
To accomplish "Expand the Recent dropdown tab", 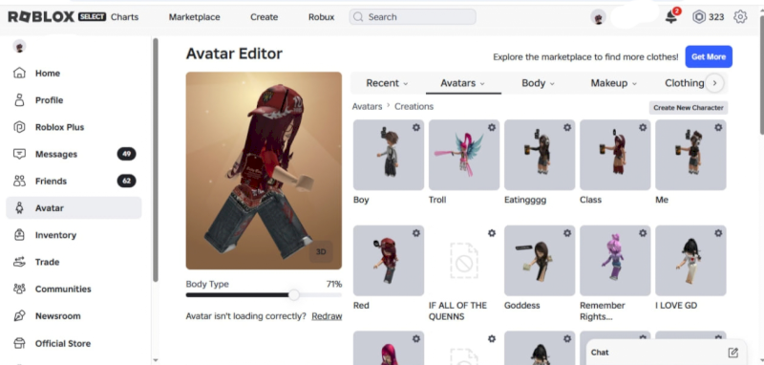I will [388, 83].
